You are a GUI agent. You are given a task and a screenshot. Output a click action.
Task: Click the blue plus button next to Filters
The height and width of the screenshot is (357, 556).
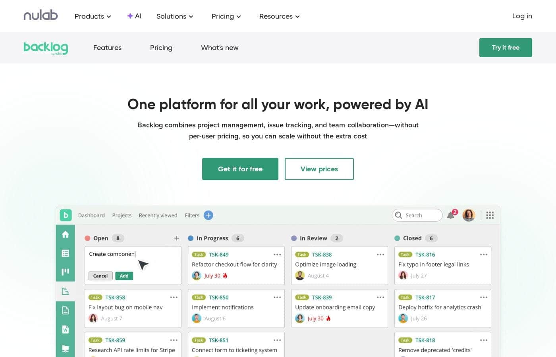tap(208, 215)
